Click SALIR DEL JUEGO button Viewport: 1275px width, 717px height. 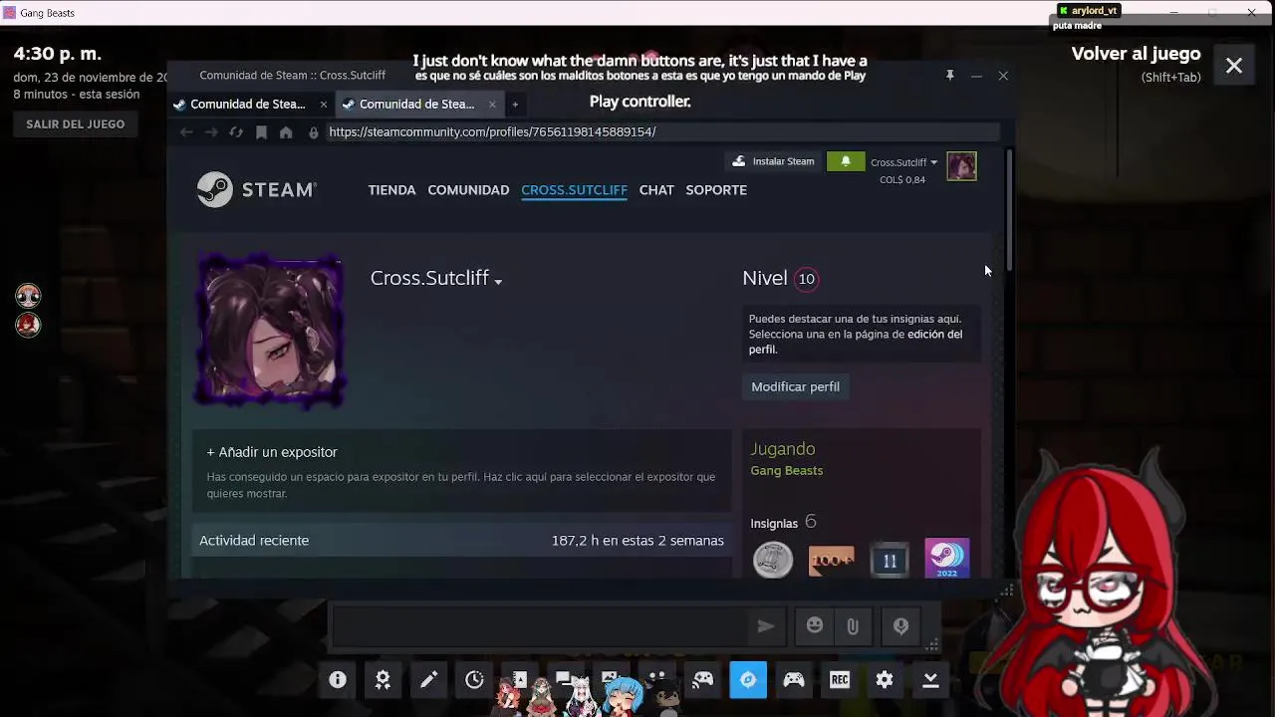tap(76, 123)
